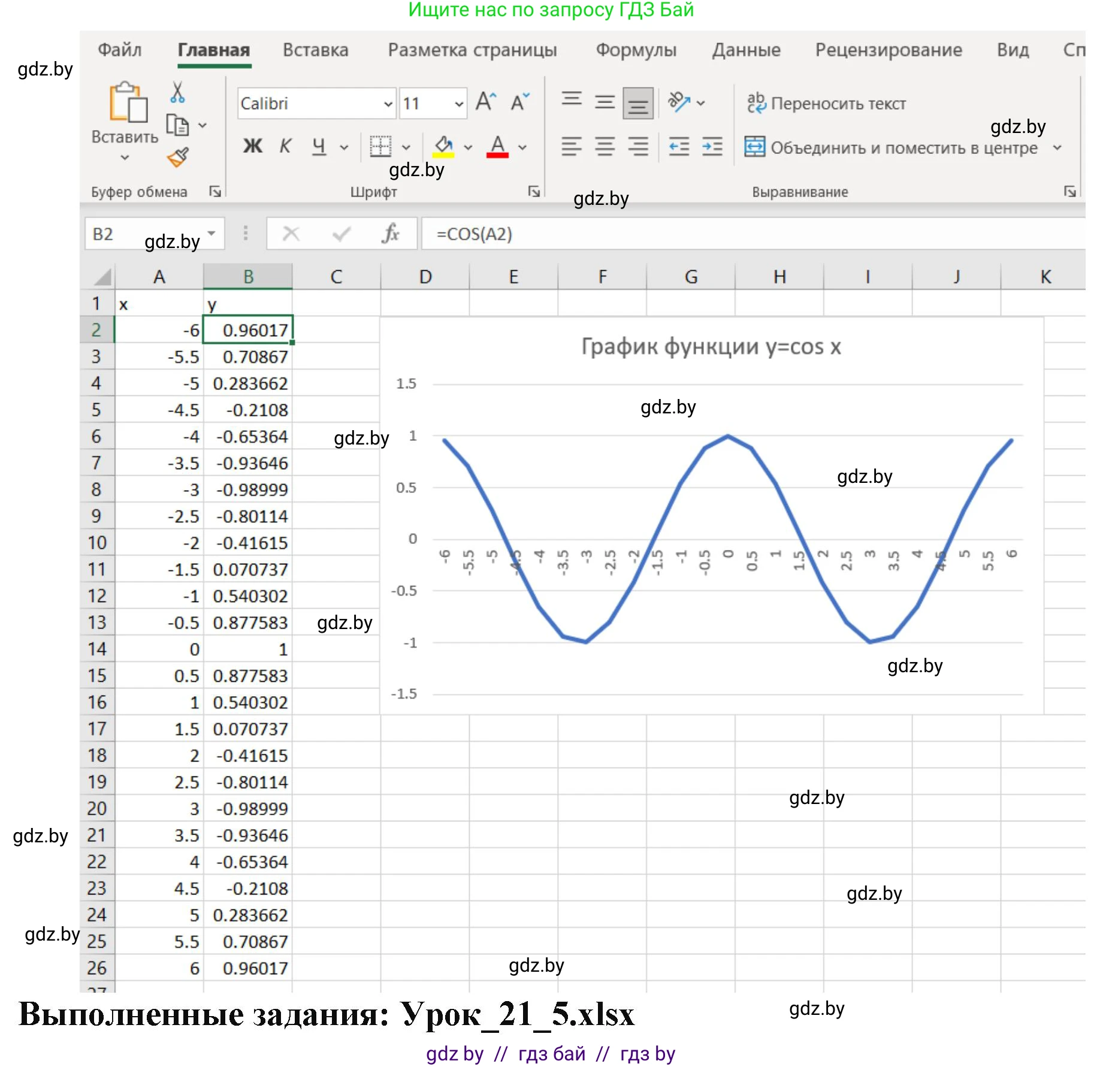Image resolution: width=1103 pixels, height=1067 pixels.
Task: Click Переносить текст button
Action: 827,104
